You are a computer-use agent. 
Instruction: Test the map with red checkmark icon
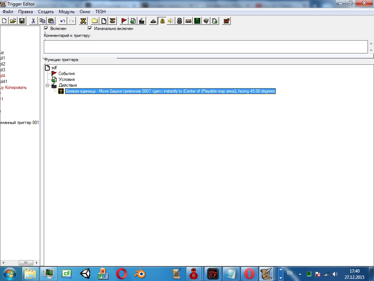point(226,21)
